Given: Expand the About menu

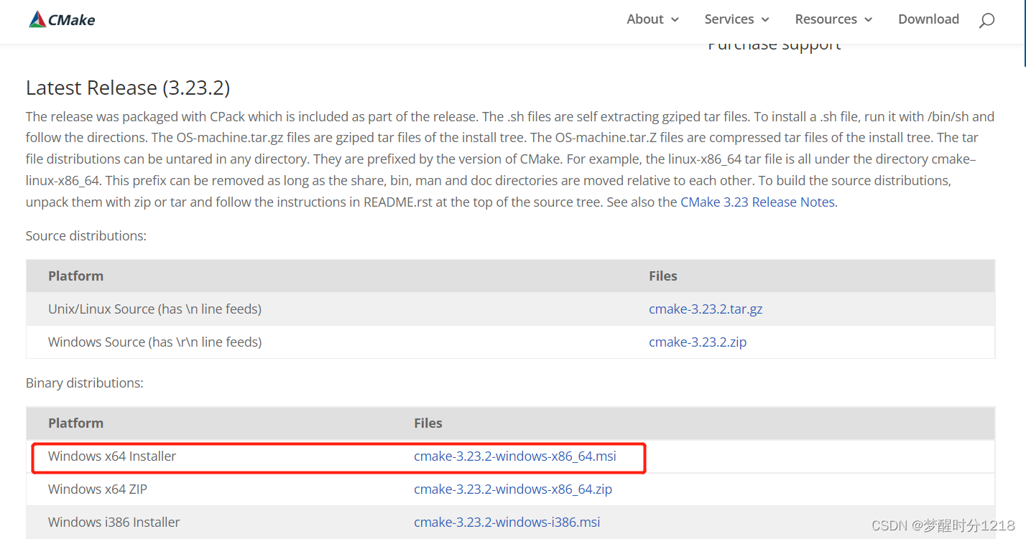Looking at the screenshot, I should tap(652, 19).
